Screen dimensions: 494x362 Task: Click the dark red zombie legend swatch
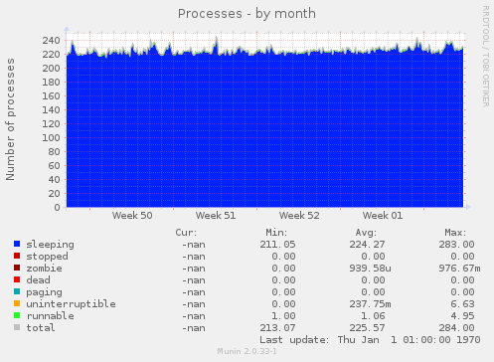point(17,268)
